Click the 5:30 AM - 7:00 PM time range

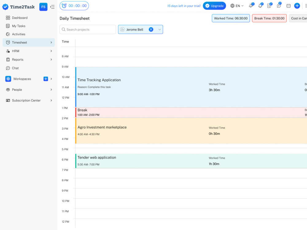coord(88,164)
